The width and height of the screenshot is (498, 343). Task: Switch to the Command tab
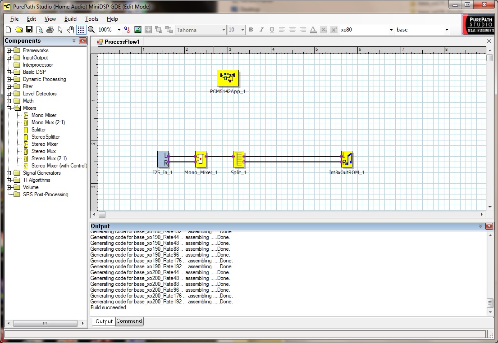point(129,321)
